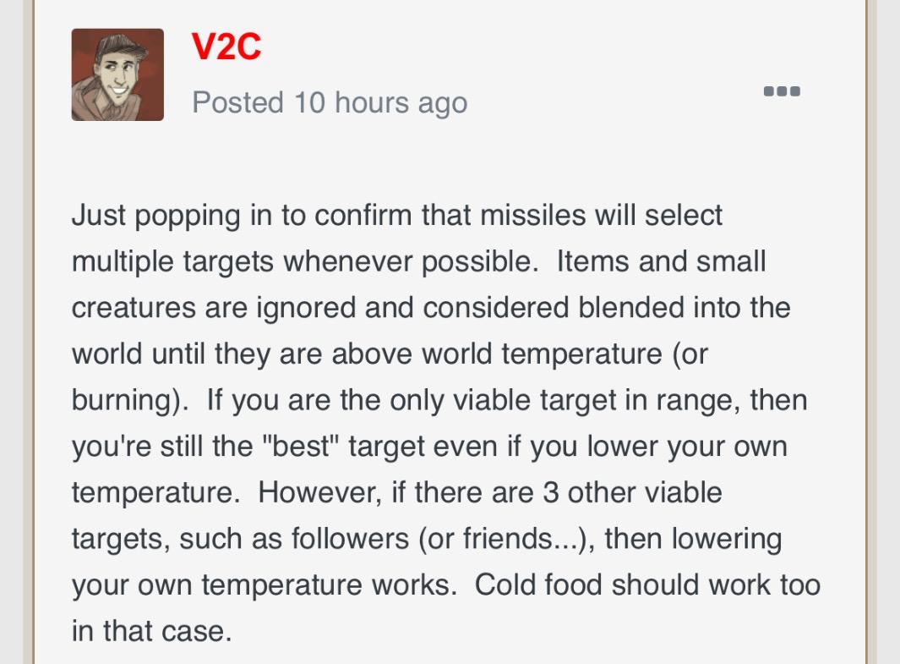Click the "Posted 10 hours ago" timestamp
900x664 pixels.
(330, 103)
